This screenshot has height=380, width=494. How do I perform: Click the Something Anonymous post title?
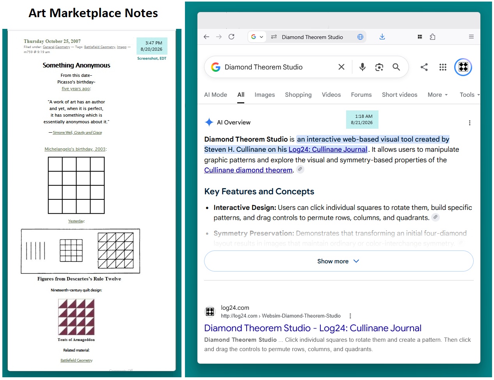point(76,65)
